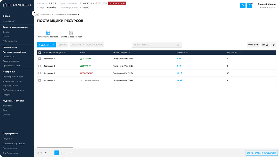
Task: Open templates arrow for Поставщик 3
Action: [181, 73]
